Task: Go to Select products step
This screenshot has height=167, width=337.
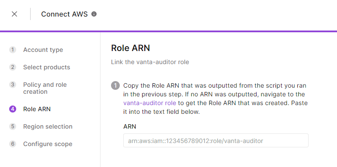Action: (x=47, y=67)
